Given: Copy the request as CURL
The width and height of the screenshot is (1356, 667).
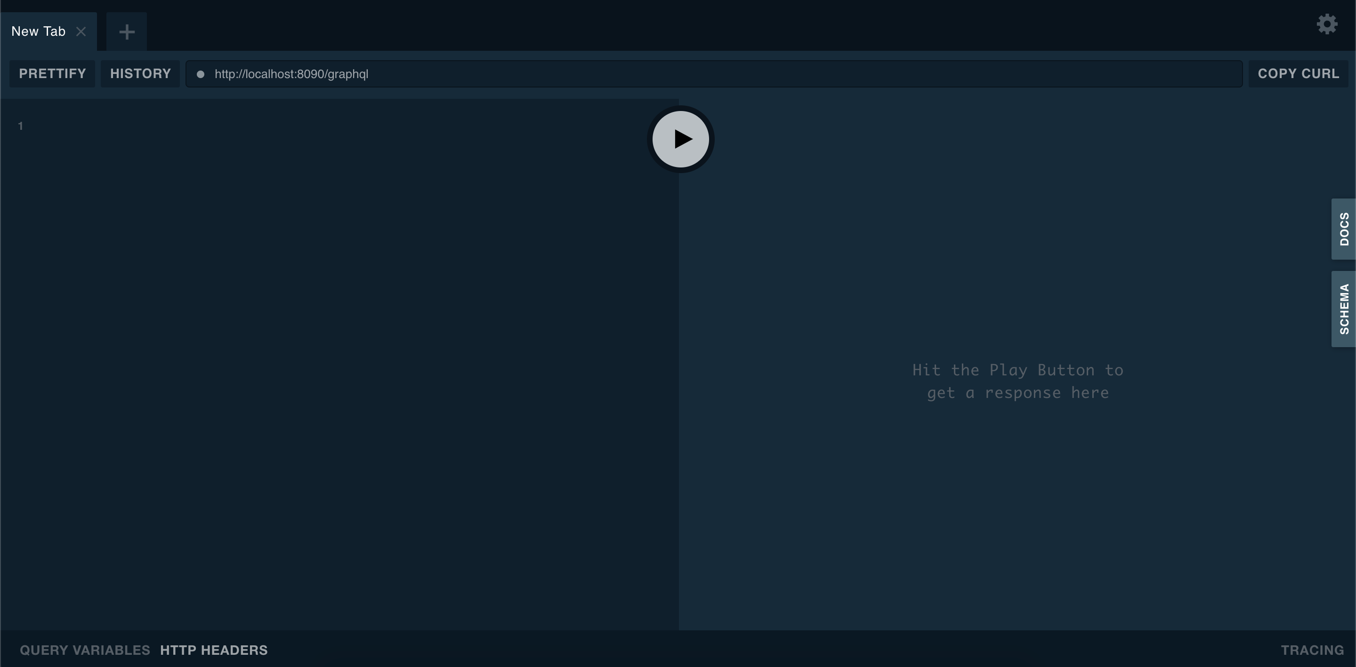Looking at the screenshot, I should (1298, 74).
